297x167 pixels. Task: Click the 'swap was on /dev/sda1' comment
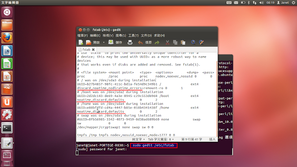pyautogui.click(x=119, y=116)
